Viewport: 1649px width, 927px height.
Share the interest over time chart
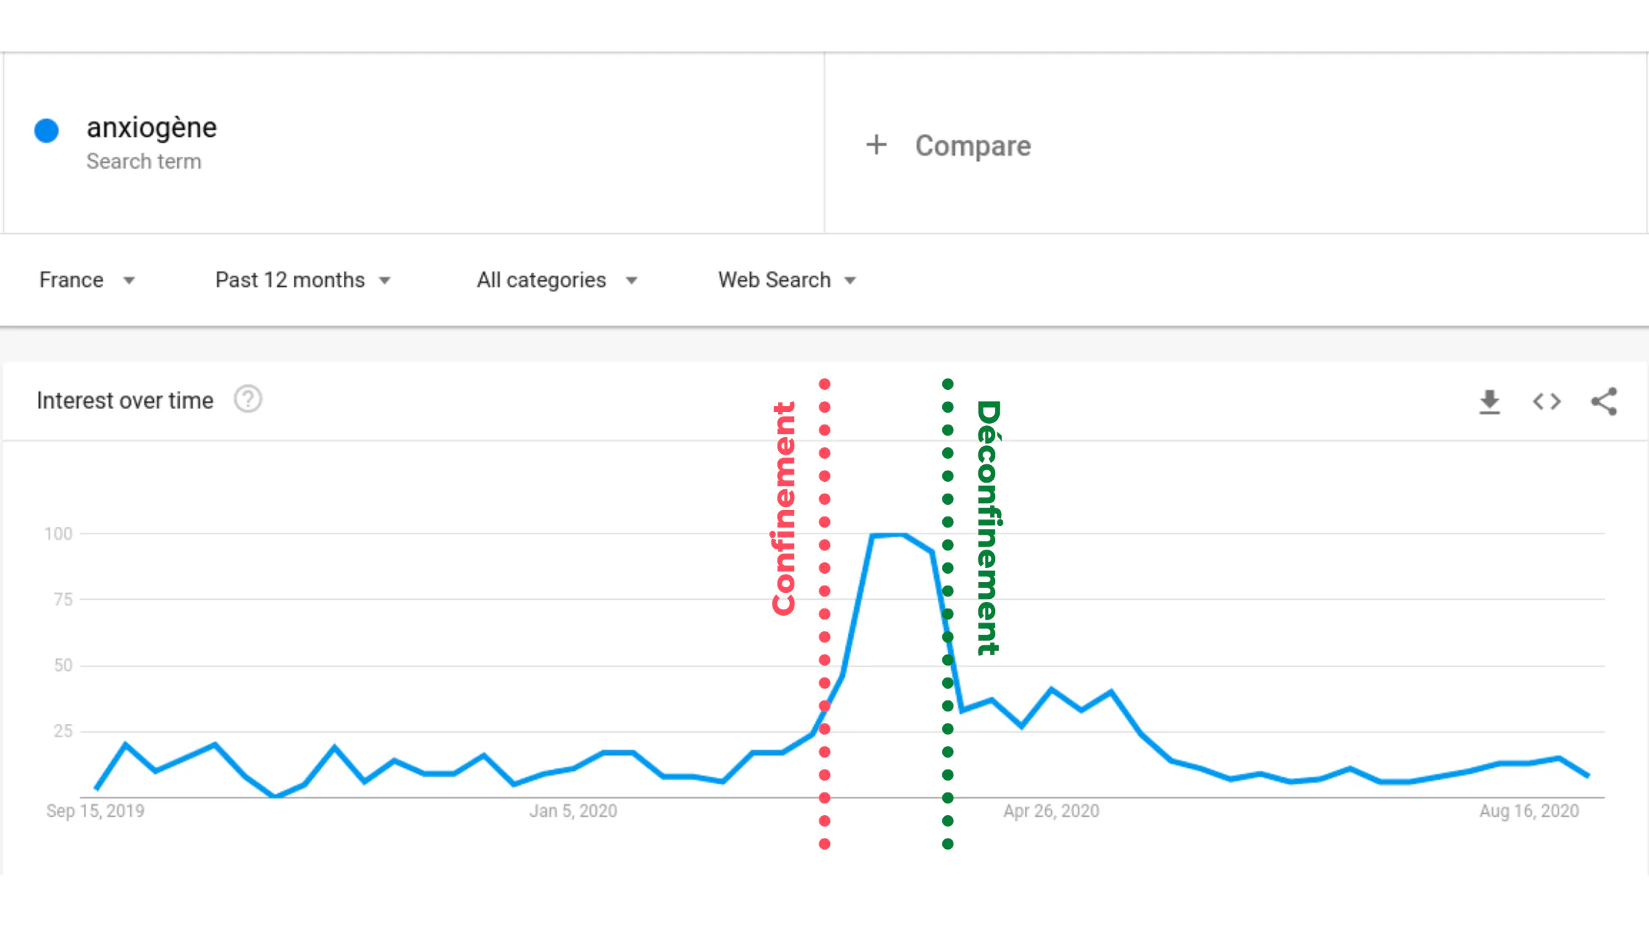pos(1604,402)
